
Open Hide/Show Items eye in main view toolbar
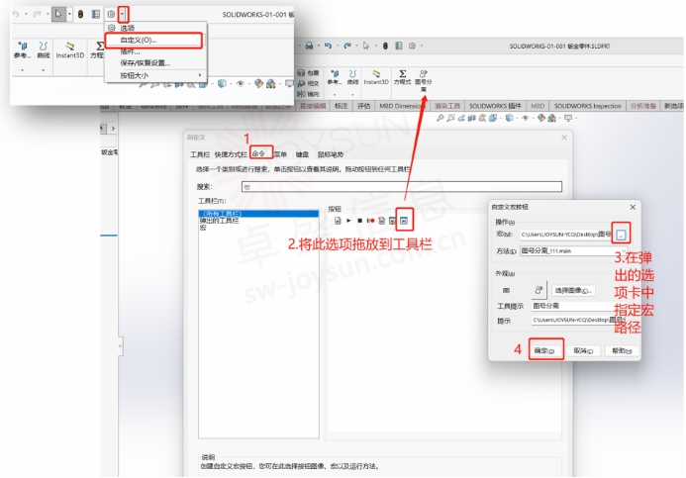coord(526,118)
